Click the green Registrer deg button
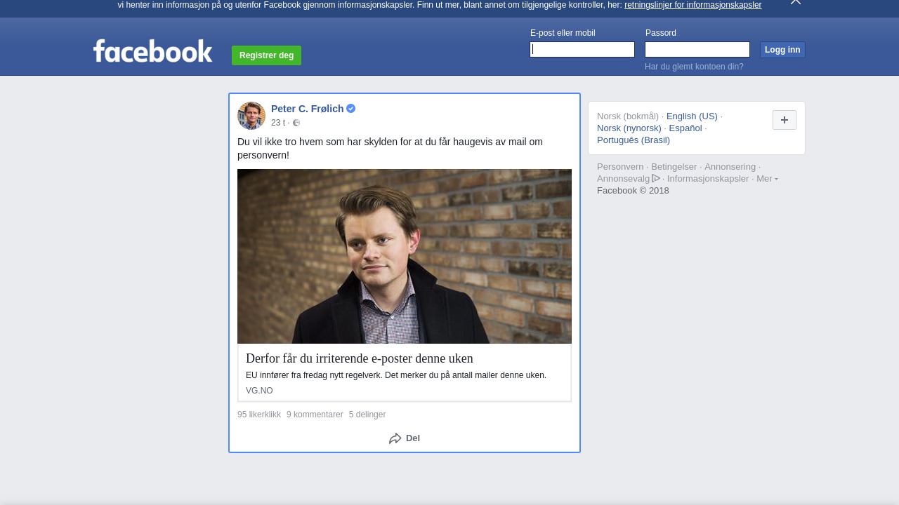899x505 pixels. click(x=266, y=55)
